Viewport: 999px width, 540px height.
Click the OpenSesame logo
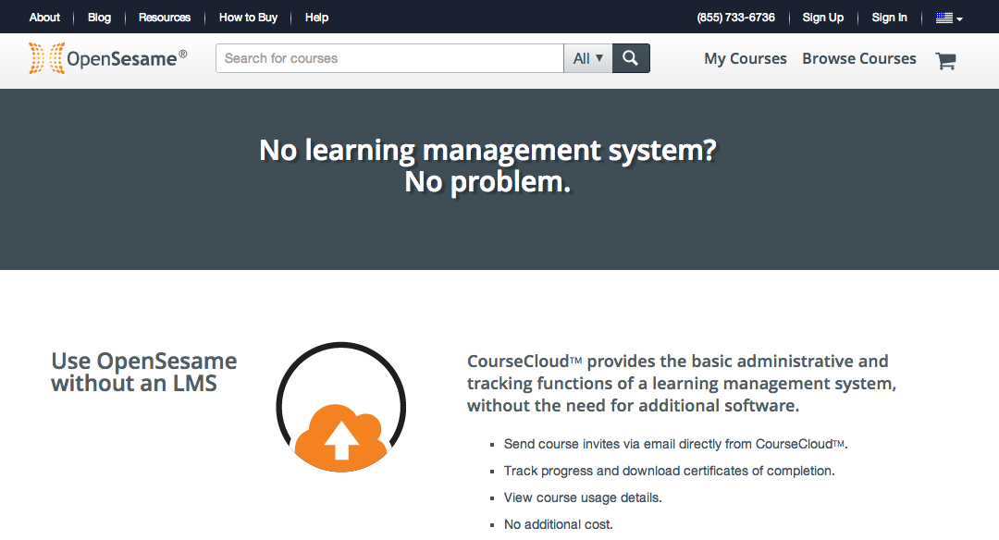click(x=107, y=58)
